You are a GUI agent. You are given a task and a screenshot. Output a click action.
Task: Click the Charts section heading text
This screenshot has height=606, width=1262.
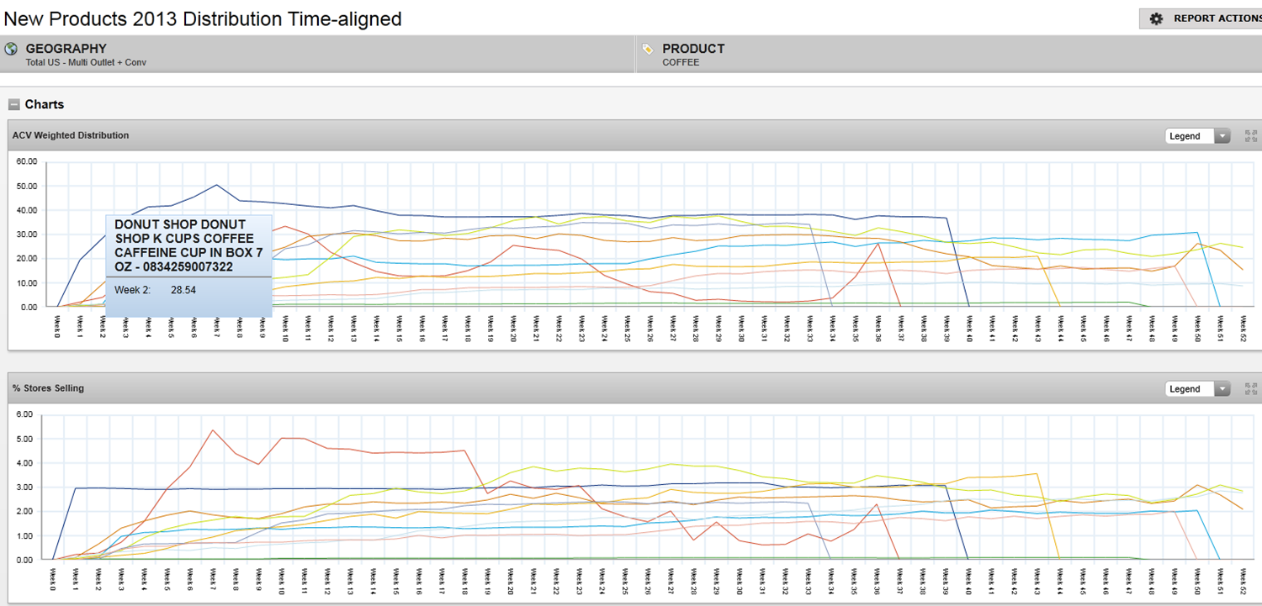point(44,104)
